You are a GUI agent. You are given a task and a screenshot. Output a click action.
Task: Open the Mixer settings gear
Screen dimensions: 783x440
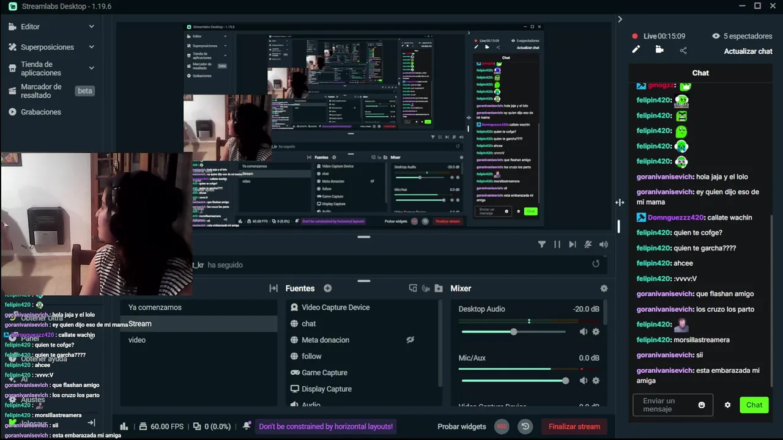coord(604,288)
